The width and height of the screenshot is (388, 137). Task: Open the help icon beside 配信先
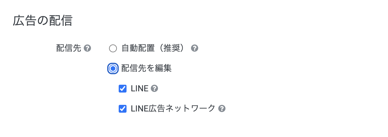pyautogui.click(x=87, y=48)
